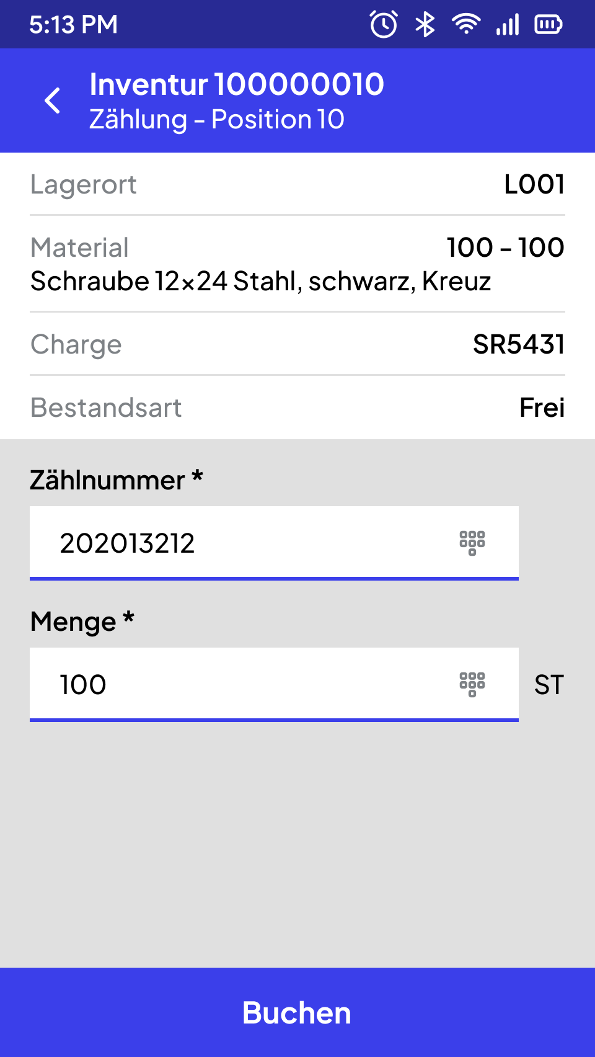Screen dimensions: 595x1057
Task: Open keypad icon in Zählnummer field
Action: 472,543
